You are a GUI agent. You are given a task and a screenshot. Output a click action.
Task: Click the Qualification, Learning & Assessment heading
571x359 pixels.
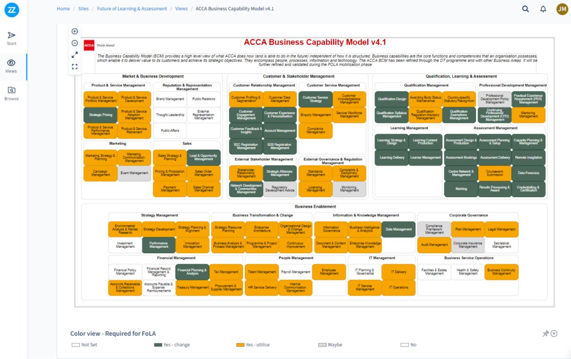(x=461, y=76)
